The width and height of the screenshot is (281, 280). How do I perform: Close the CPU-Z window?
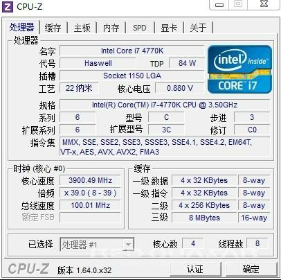point(264,4)
